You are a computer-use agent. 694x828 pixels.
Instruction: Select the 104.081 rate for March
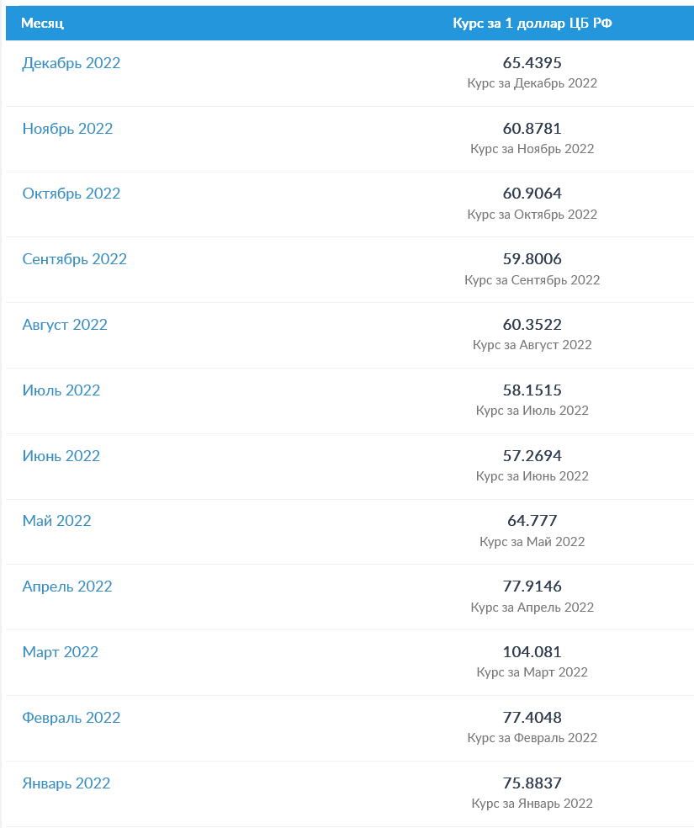pyautogui.click(x=532, y=652)
